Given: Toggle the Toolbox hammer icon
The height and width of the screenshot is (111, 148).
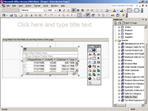Looking at the screenshot, I should click(88, 15).
